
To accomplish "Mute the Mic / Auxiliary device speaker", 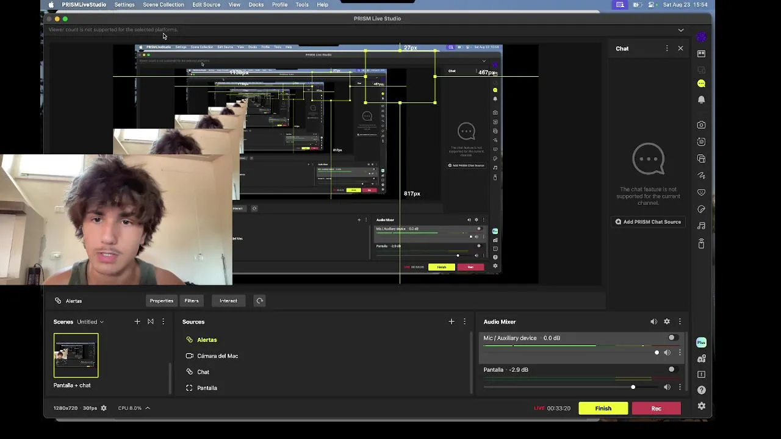I will 667,352.
